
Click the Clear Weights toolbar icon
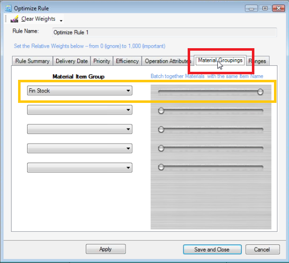(x=14, y=19)
